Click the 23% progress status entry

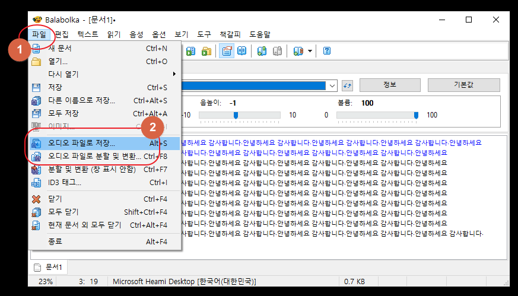pos(45,281)
